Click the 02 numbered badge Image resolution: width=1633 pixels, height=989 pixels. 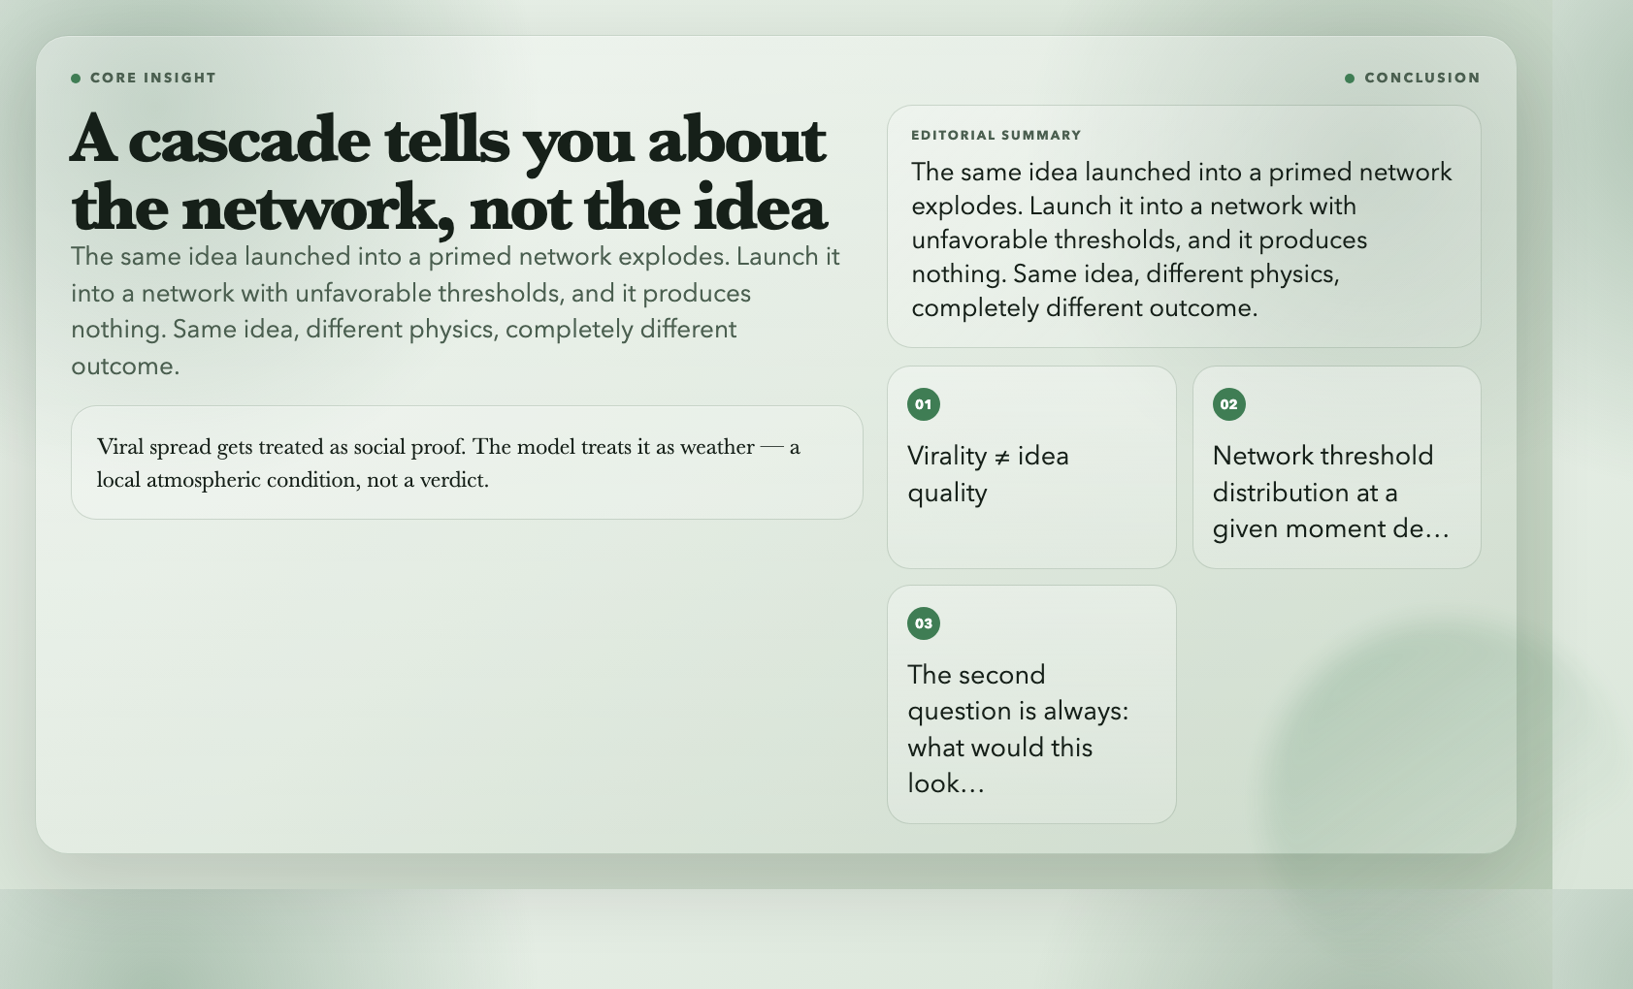[x=1228, y=404]
